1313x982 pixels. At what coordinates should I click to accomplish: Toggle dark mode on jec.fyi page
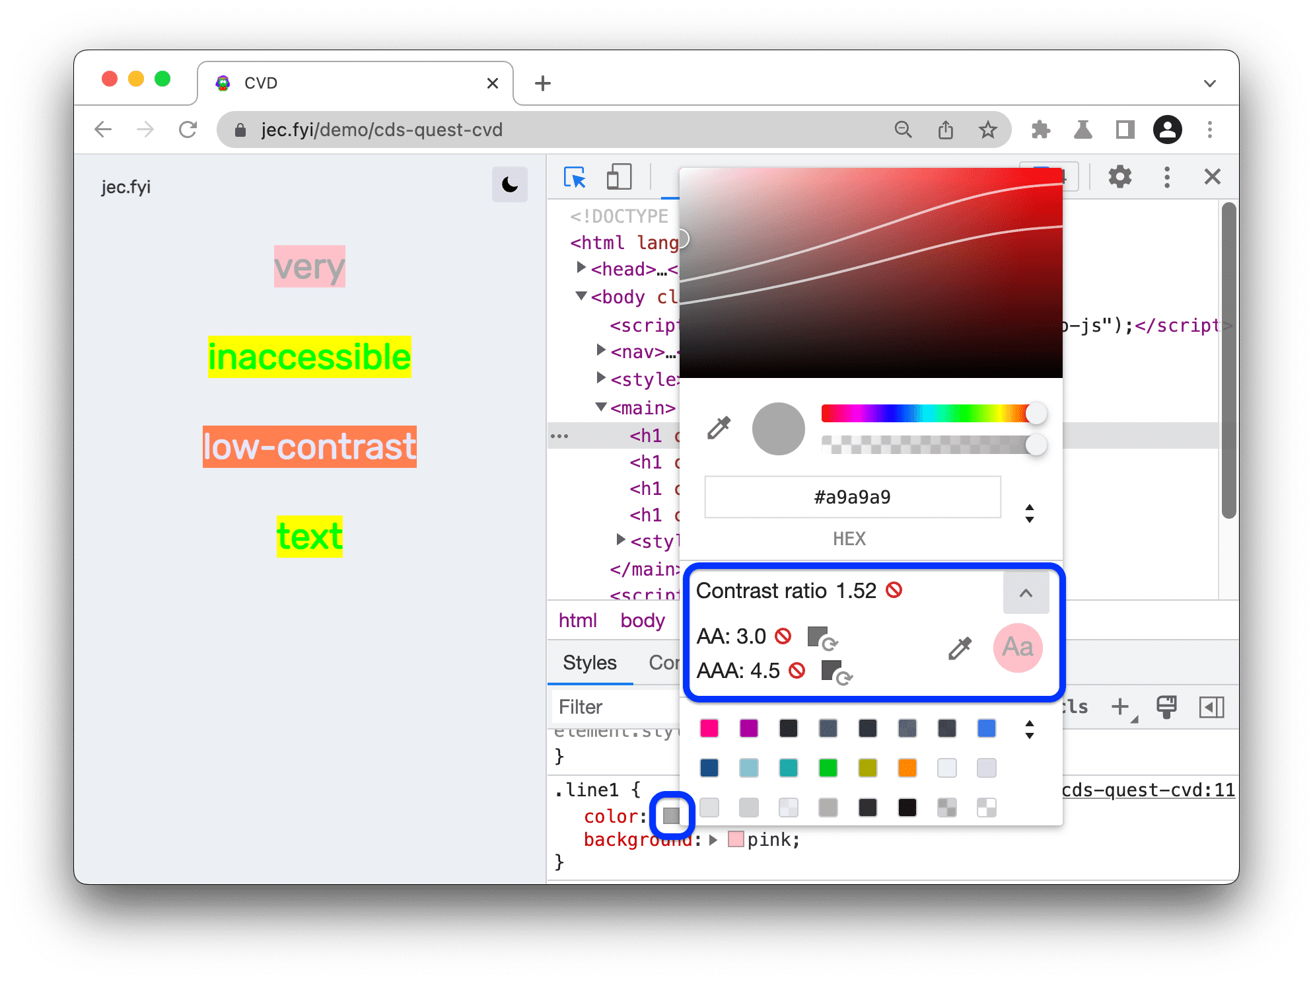point(509,184)
